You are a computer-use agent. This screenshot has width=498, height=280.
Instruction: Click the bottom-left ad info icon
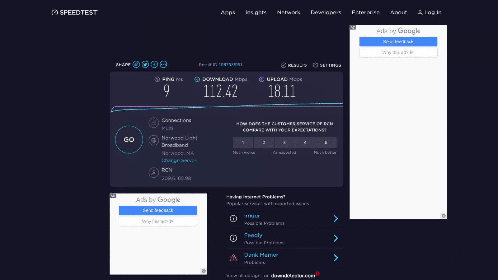click(204, 271)
